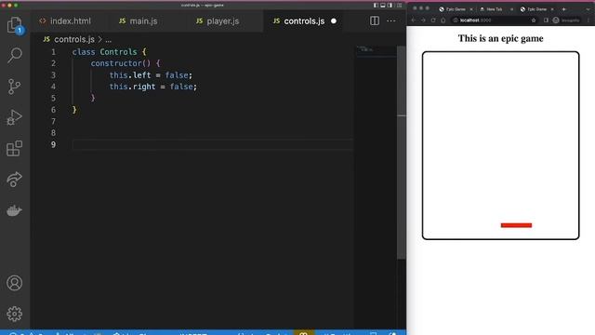
Task: Open the browser side panel icon
Action: coord(546,20)
